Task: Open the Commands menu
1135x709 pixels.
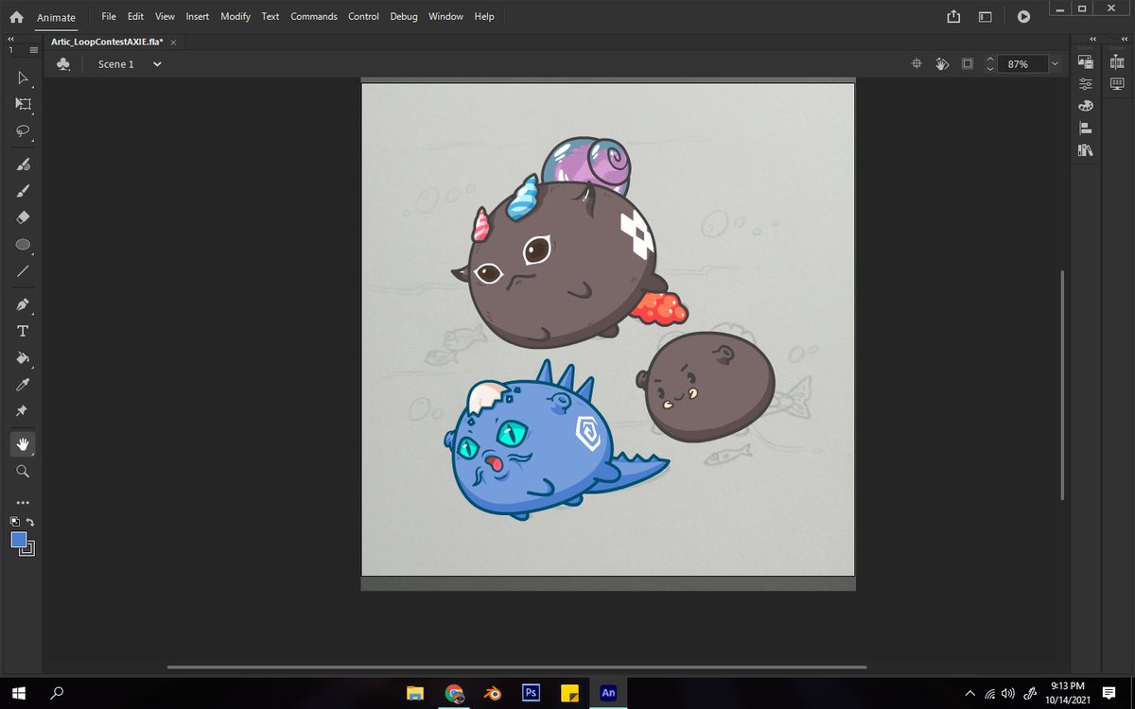Action: click(x=314, y=17)
